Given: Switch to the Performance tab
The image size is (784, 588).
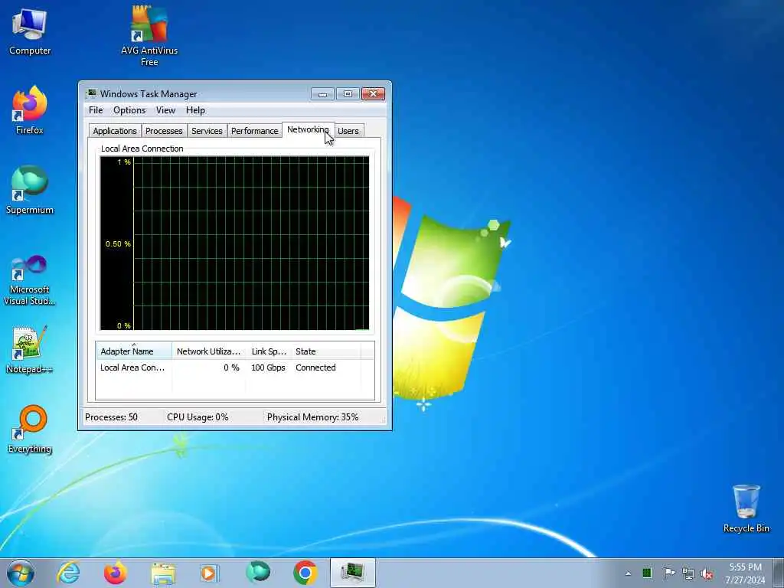Looking at the screenshot, I should tap(254, 131).
